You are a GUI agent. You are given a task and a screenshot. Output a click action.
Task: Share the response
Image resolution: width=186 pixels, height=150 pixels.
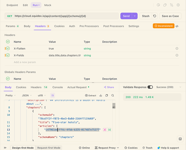(109, 87)
